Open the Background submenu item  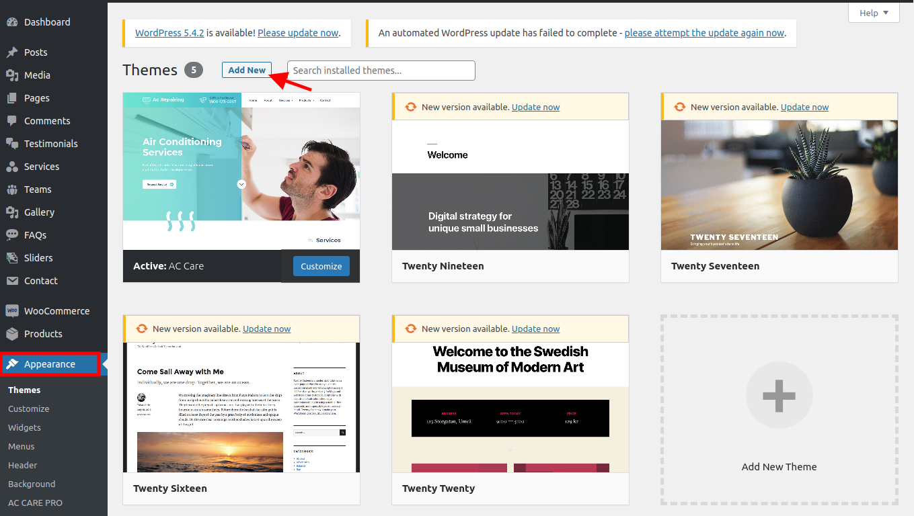coord(32,484)
